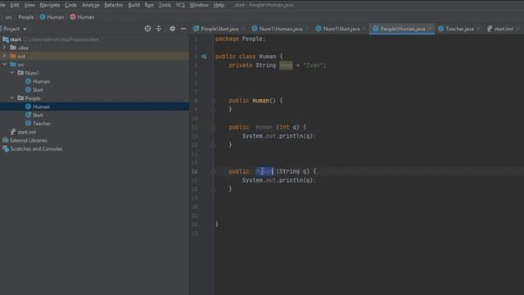This screenshot has height=295, width=524.
Task: Switch to the Num1\Human.java tab
Action: [x=281, y=29]
